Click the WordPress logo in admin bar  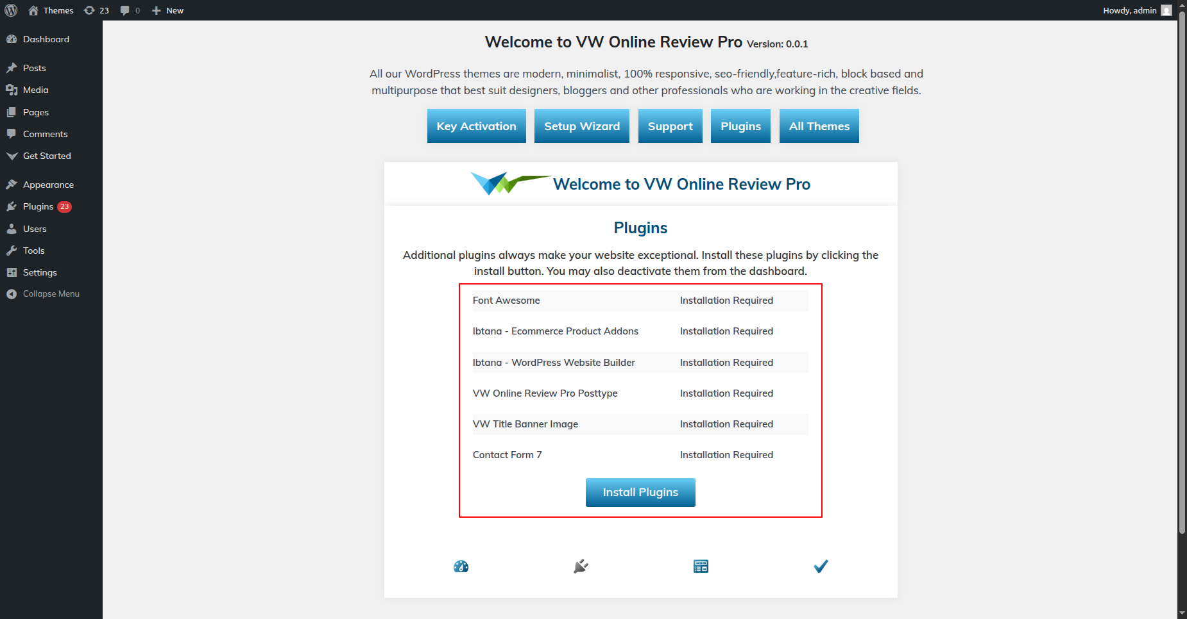pyautogui.click(x=11, y=10)
